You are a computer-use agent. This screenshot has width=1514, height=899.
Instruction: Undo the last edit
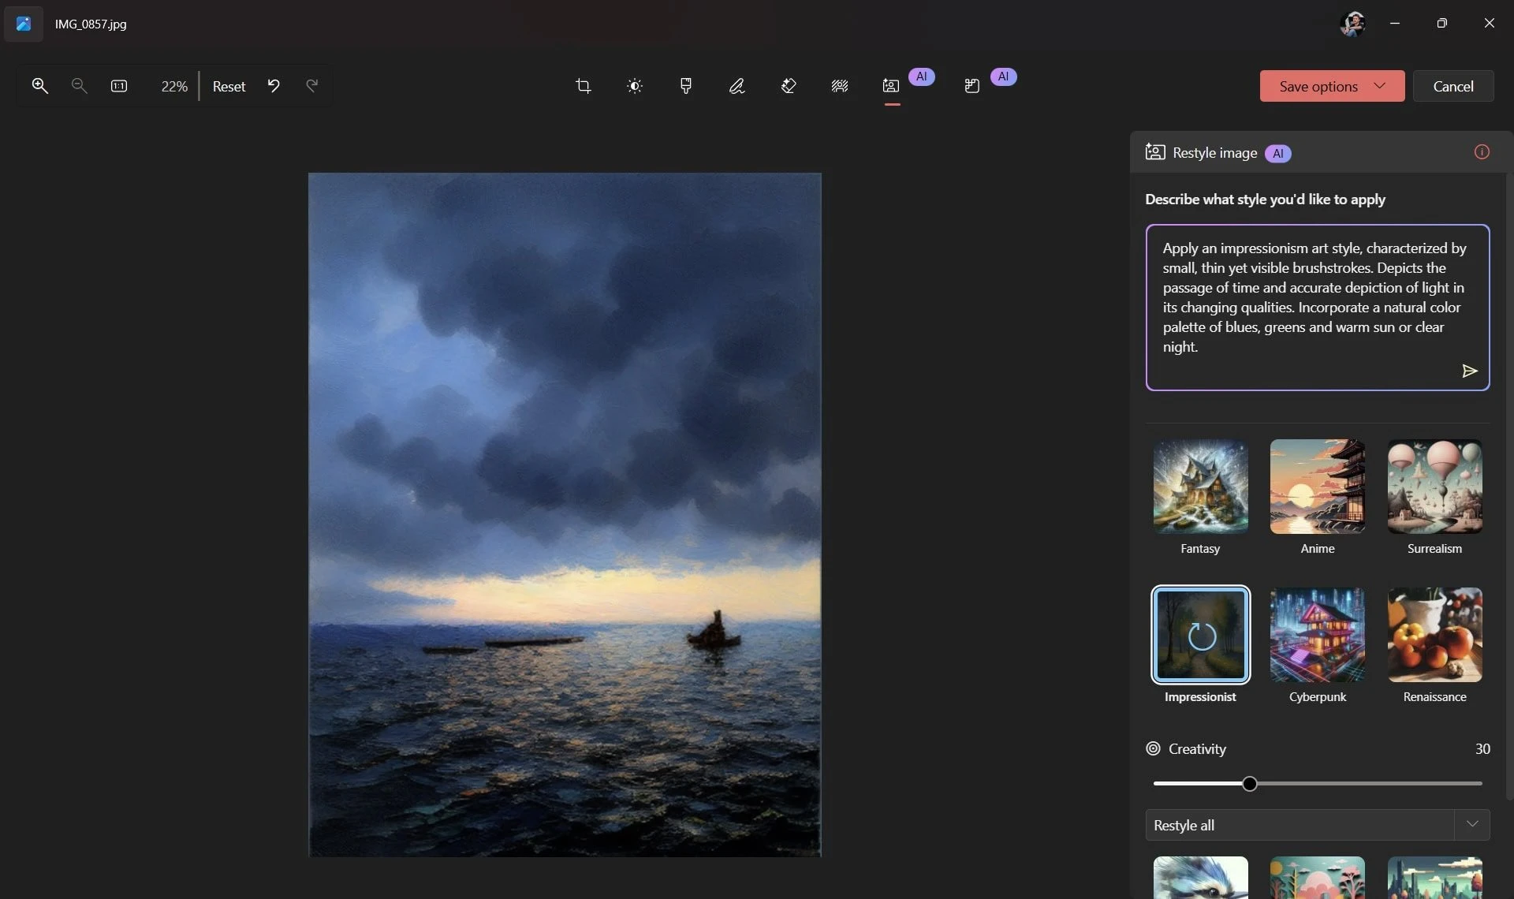coord(274,86)
